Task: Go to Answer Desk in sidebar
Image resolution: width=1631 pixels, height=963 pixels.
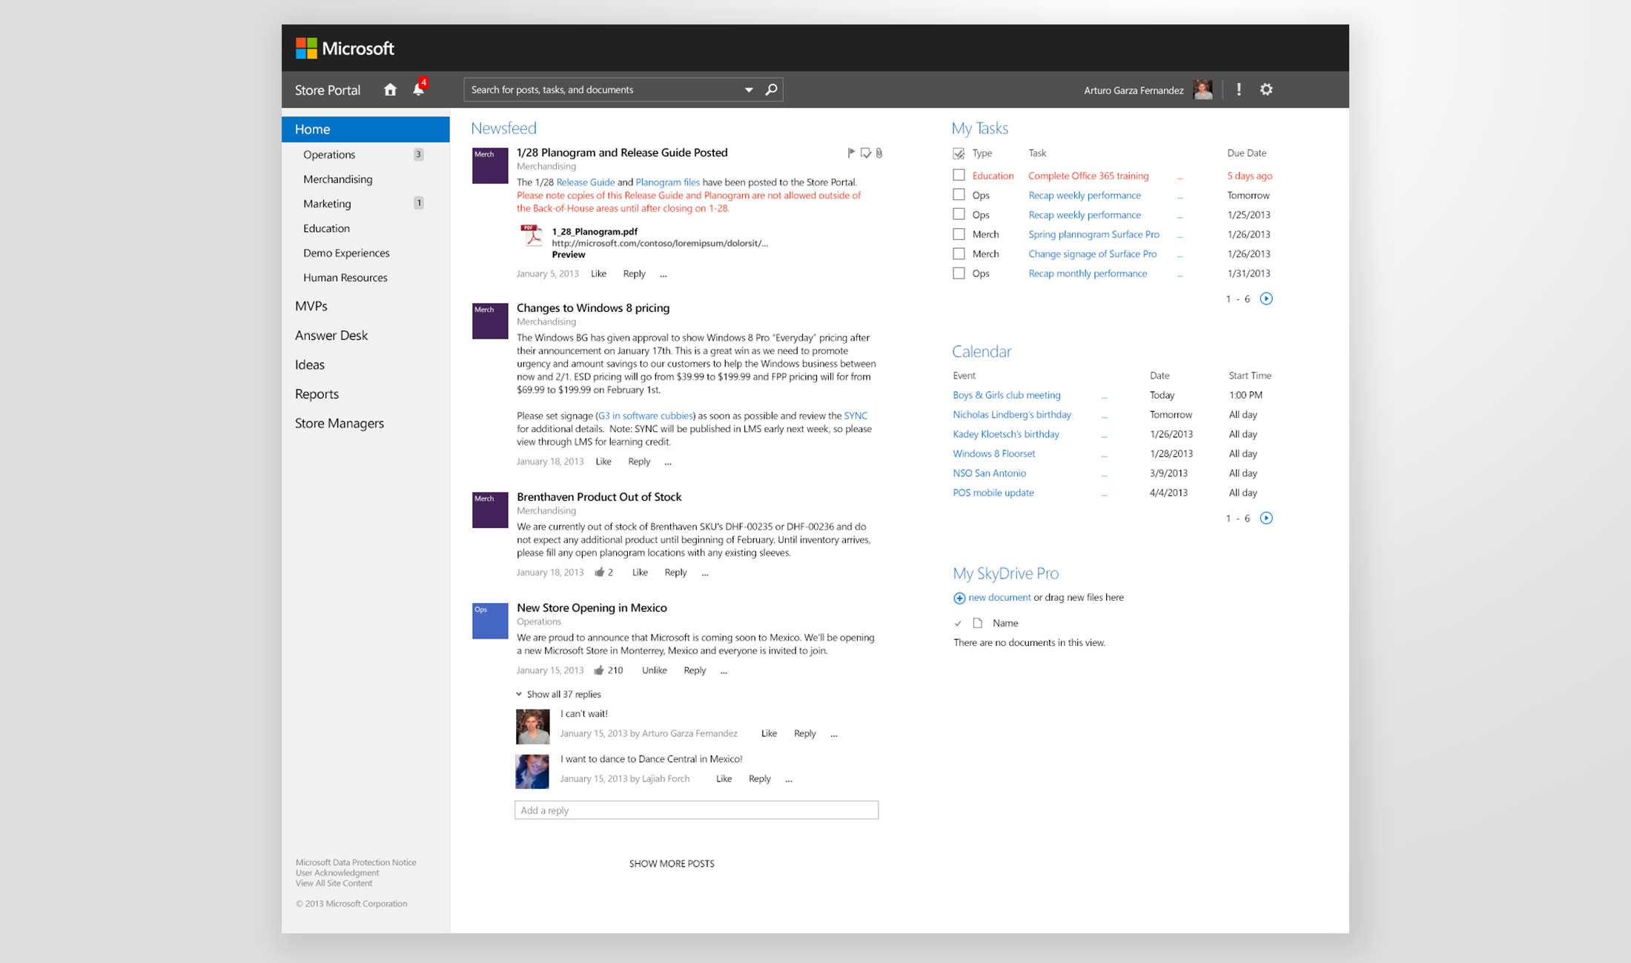Action: [x=331, y=335]
